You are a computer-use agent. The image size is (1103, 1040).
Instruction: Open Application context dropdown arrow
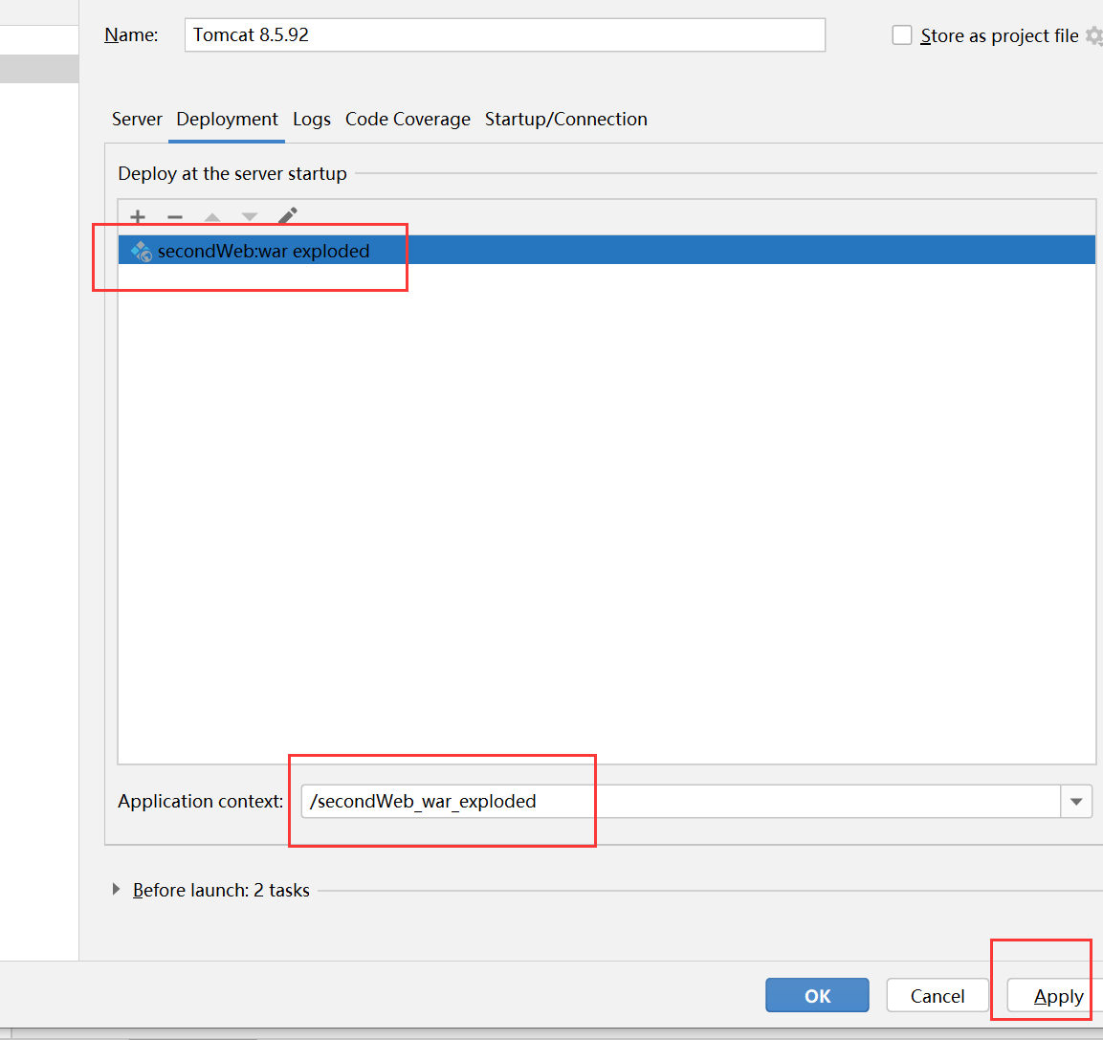tap(1076, 802)
